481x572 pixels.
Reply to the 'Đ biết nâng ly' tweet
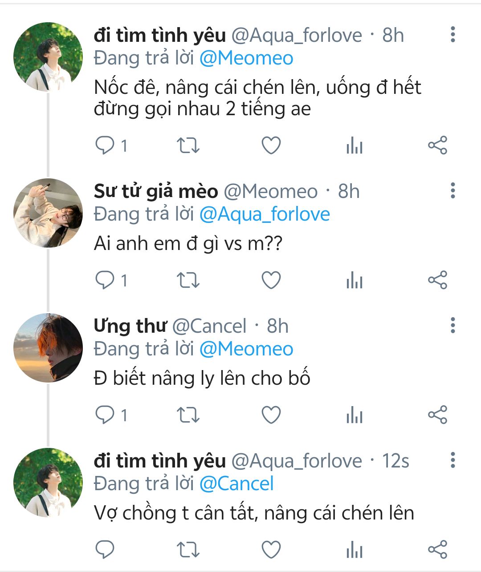[106, 415]
